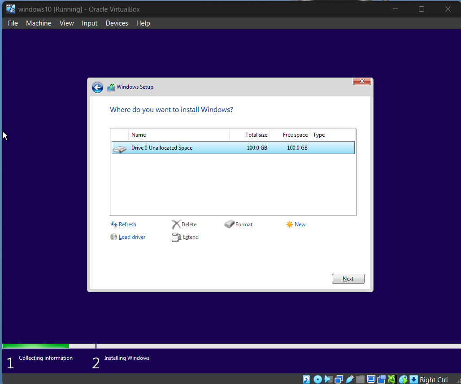Click the New starburst icon

click(x=290, y=224)
